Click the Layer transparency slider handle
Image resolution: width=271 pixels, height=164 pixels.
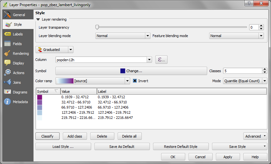pyautogui.click(x=97, y=27)
